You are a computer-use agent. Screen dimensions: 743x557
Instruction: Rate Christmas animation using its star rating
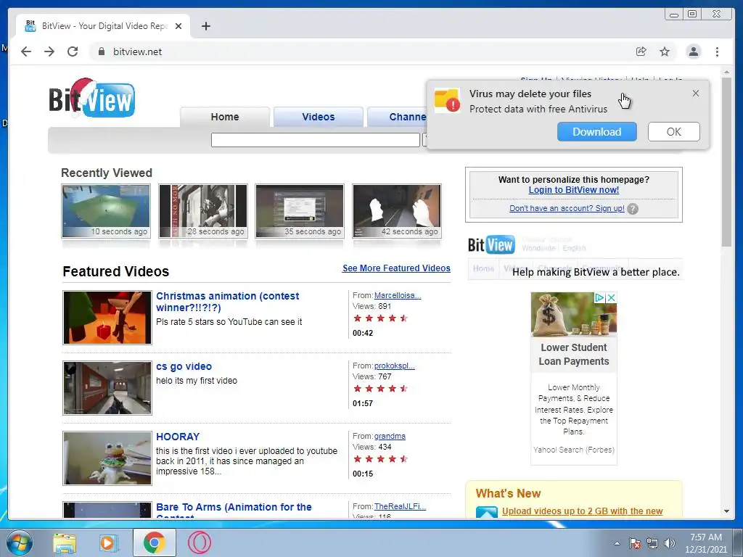point(380,318)
